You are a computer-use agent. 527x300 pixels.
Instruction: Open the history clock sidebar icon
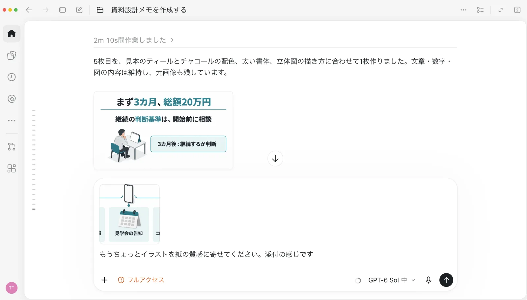tap(12, 77)
